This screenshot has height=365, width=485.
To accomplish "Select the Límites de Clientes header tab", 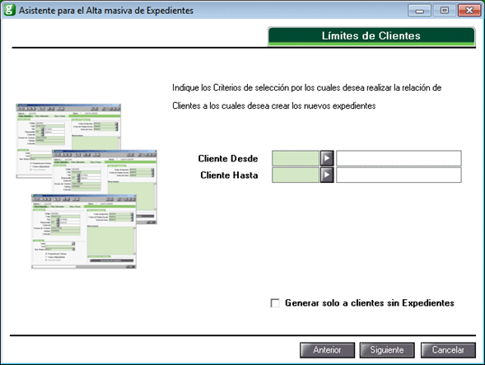I will (x=371, y=36).
